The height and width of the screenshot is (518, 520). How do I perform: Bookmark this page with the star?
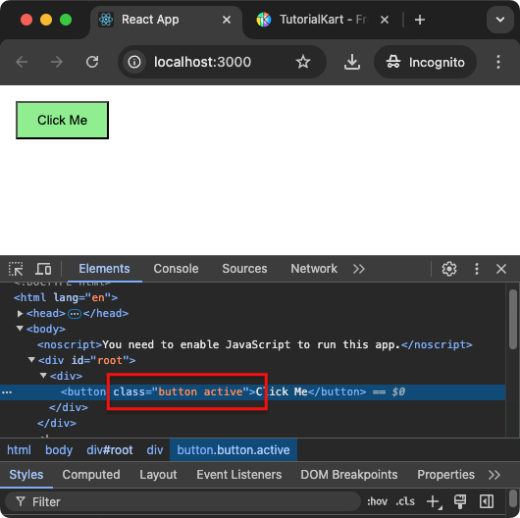click(303, 62)
